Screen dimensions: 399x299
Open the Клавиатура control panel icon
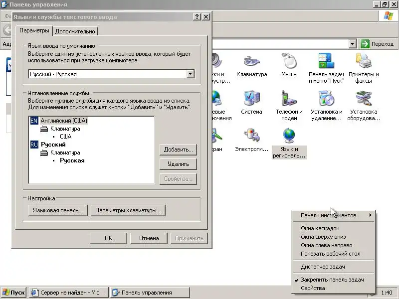coord(251,65)
